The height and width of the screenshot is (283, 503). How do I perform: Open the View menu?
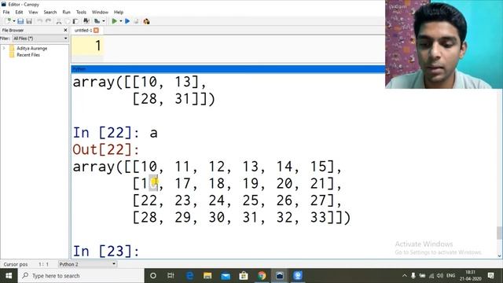33,13
